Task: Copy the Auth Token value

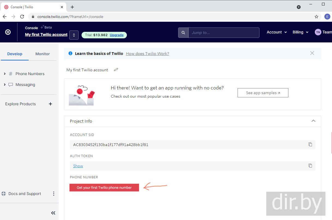Action: pyautogui.click(x=310, y=166)
